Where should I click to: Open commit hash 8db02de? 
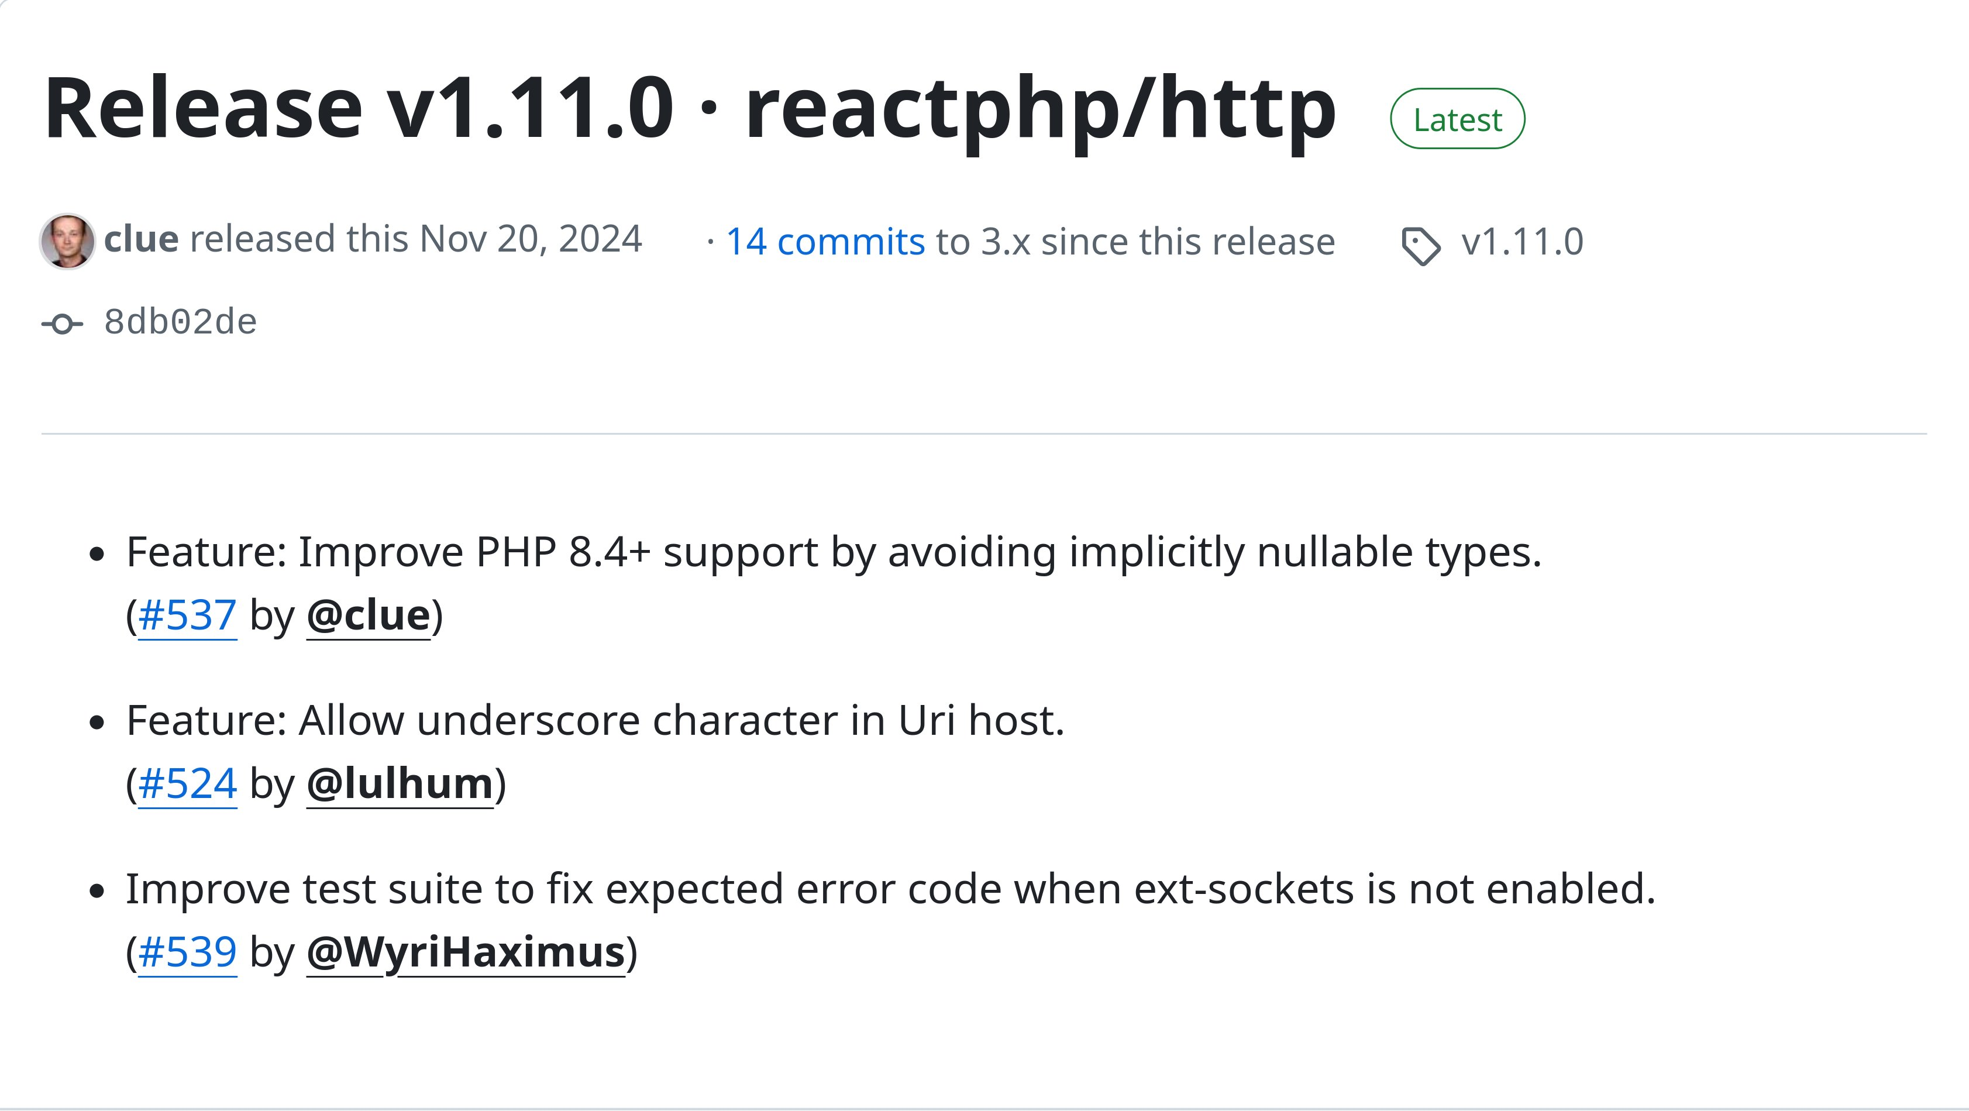coord(180,322)
